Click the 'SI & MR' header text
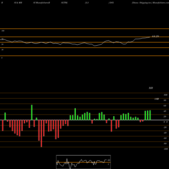This screenshot has height=169, width=169. point(18,3)
